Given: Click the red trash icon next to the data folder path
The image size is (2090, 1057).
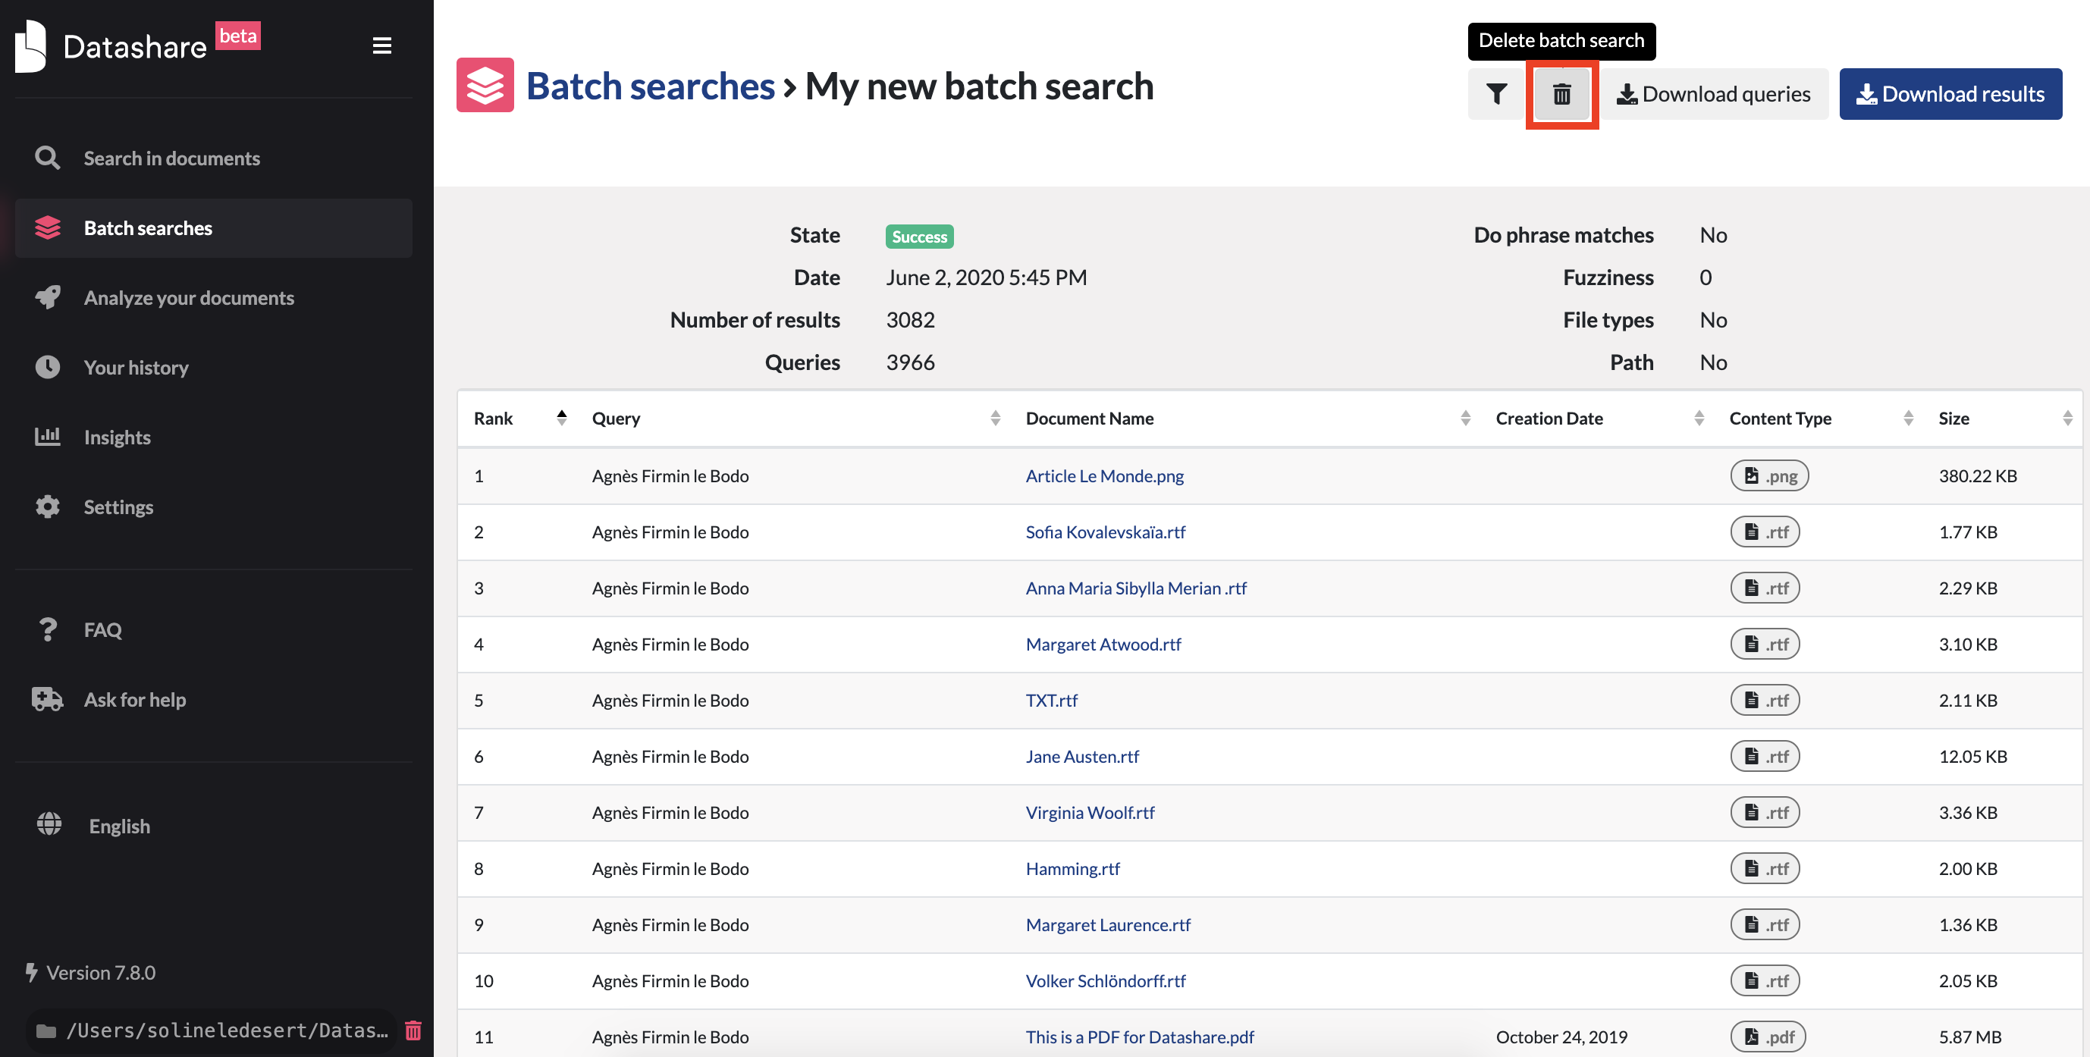Looking at the screenshot, I should click(x=413, y=1030).
